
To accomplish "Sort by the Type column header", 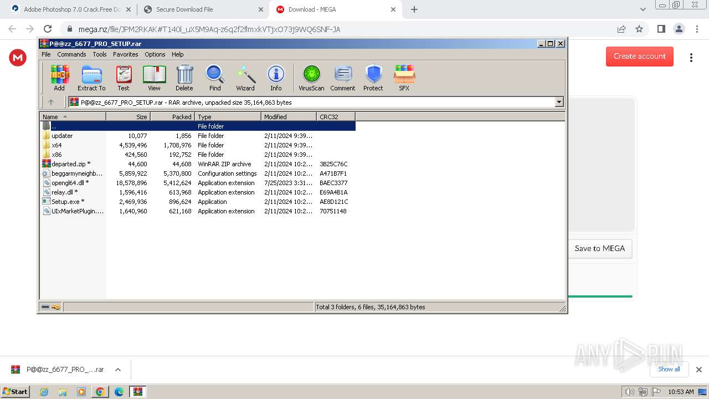I will pyautogui.click(x=228, y=117).
